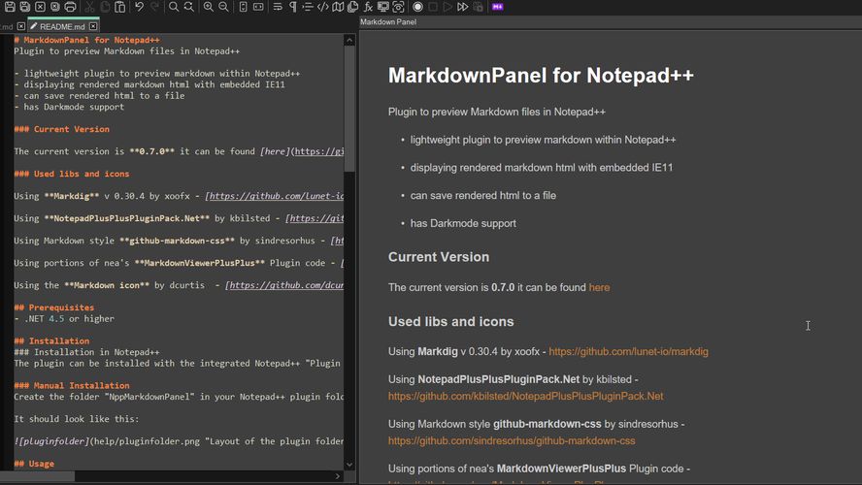Screen dimensions: 862x485
Task: Toggle the purple Markdown Panel button
Action: [498, 7]
